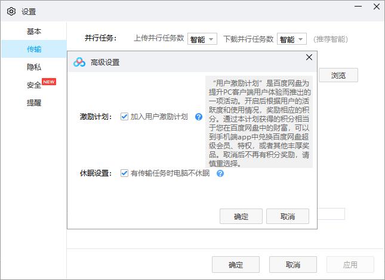Viewport: 385px width, 280px height.
Task: Click the 浏览 button
Action: coord(338,75)
